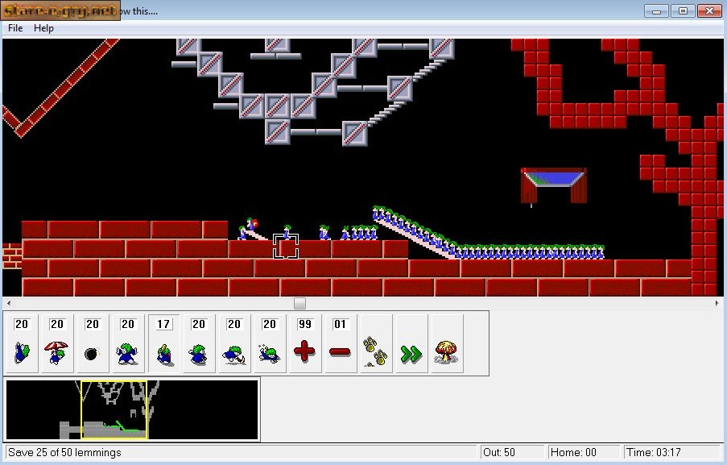This screenshot has height=465, width=727.
Task: Click the builder lemming laying stairs
Action: click(x=251, y=224)
